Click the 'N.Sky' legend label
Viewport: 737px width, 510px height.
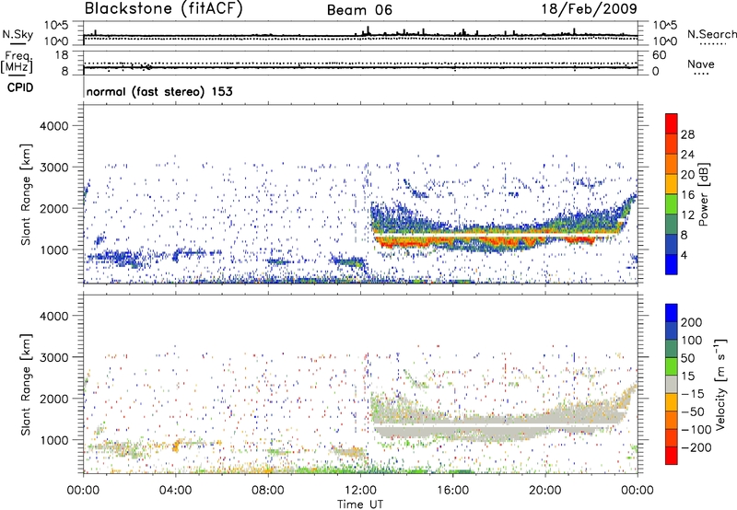pos(18,34)
